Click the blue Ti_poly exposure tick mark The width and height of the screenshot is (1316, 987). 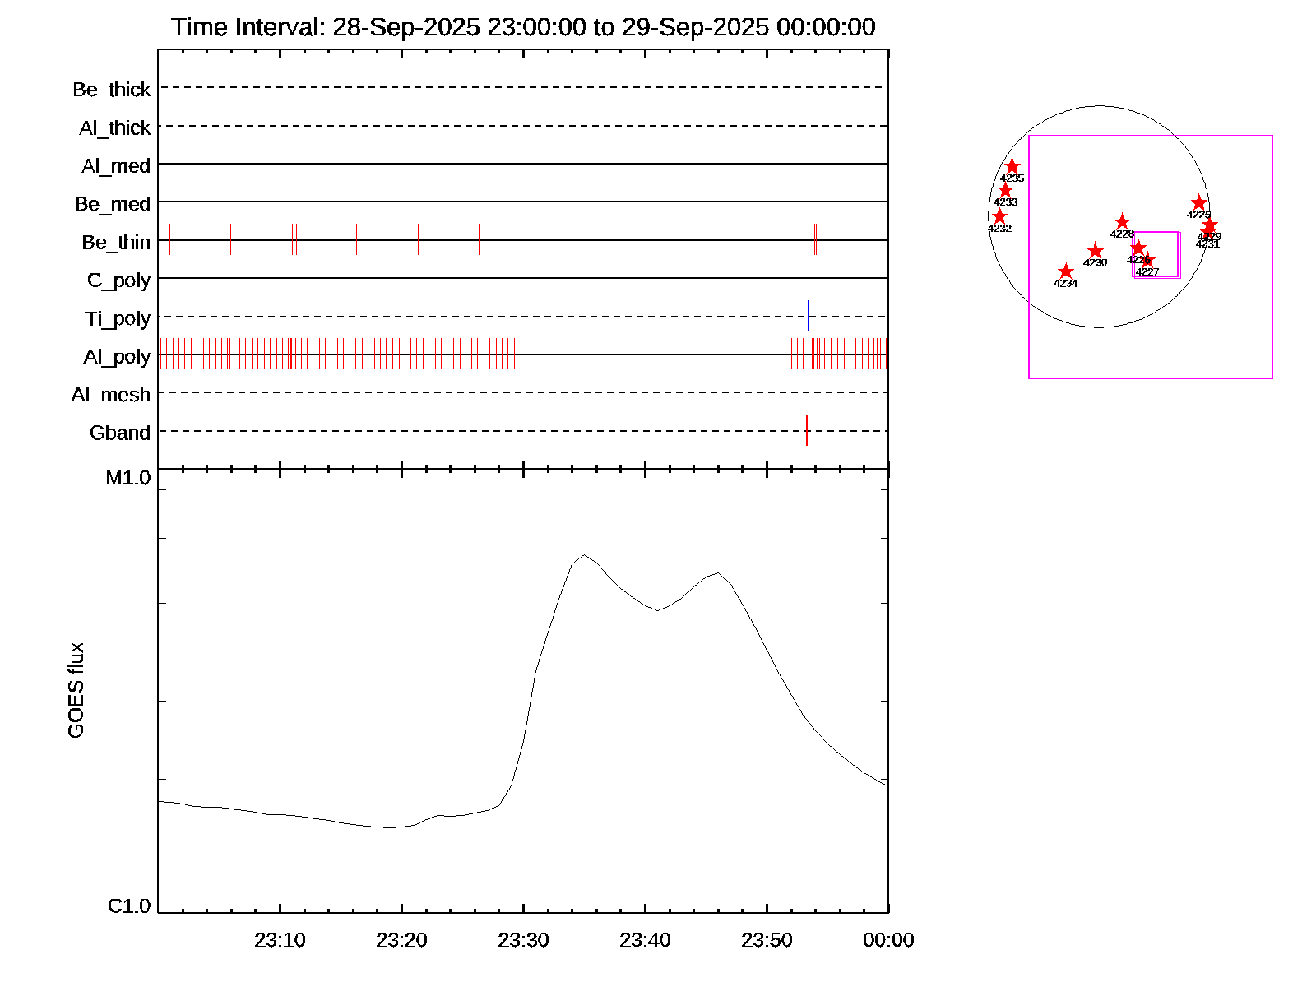(808, 316)
